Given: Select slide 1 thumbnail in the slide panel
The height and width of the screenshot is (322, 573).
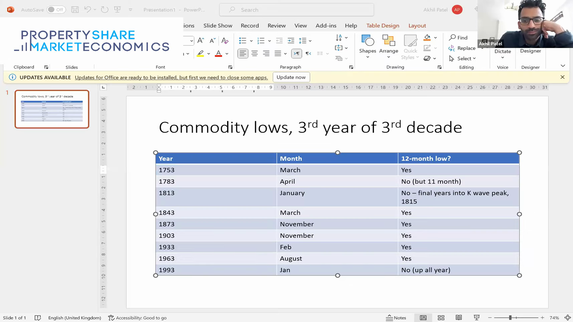Looking at the screenshot, I should pyautogui.click(x=52, y=109).
